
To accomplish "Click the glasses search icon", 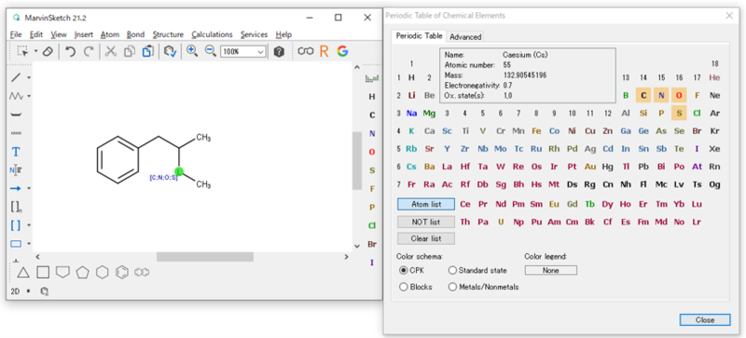I will click(x=306, y=51).
